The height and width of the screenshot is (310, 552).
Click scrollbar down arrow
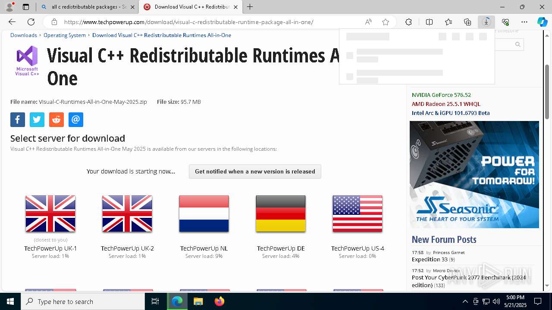(x=547, y=285)
